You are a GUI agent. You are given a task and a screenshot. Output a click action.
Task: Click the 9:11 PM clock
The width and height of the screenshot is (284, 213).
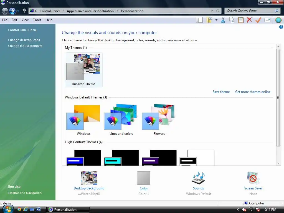tap(270, 210)
